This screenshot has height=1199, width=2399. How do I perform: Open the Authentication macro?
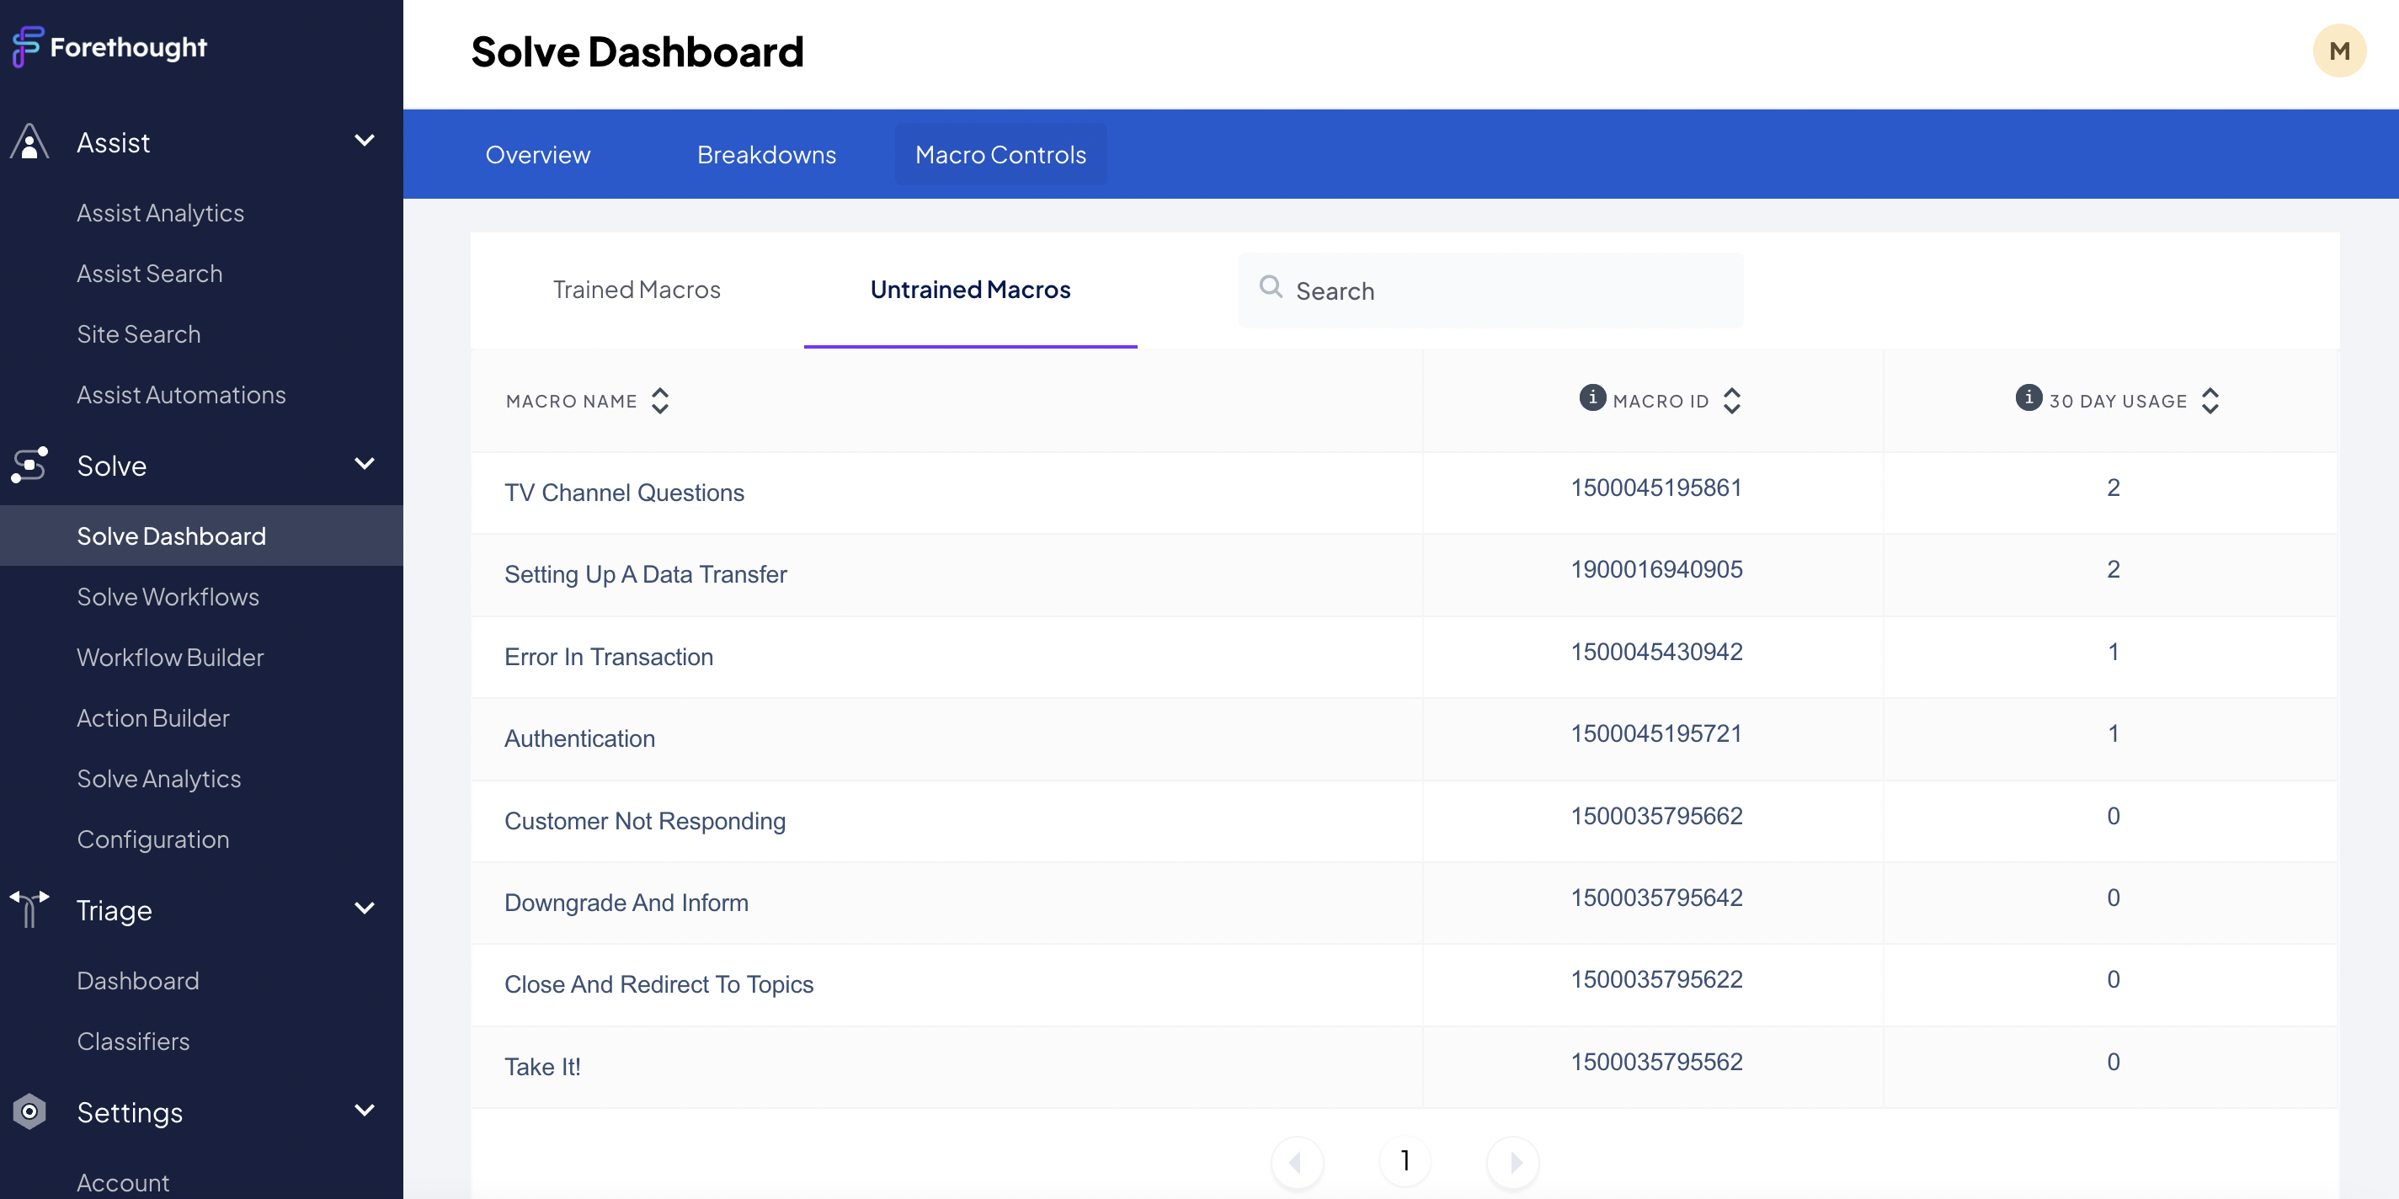(x=579, y=738)
